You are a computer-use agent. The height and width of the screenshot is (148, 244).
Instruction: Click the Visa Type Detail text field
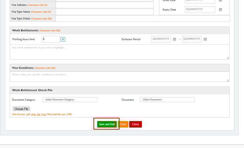143,19
